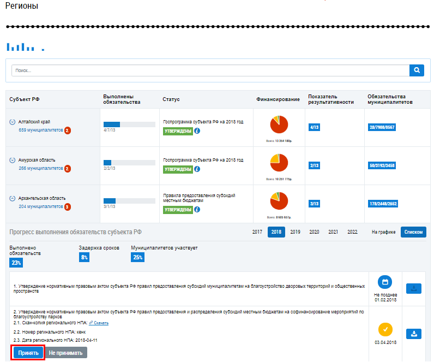Viewport: 434px width, 362px height.
Task: Collapse the Архангельская область row
Action: point(13,199)
